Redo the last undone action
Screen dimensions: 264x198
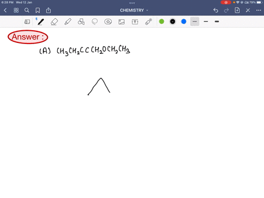[x=227, y=10]
